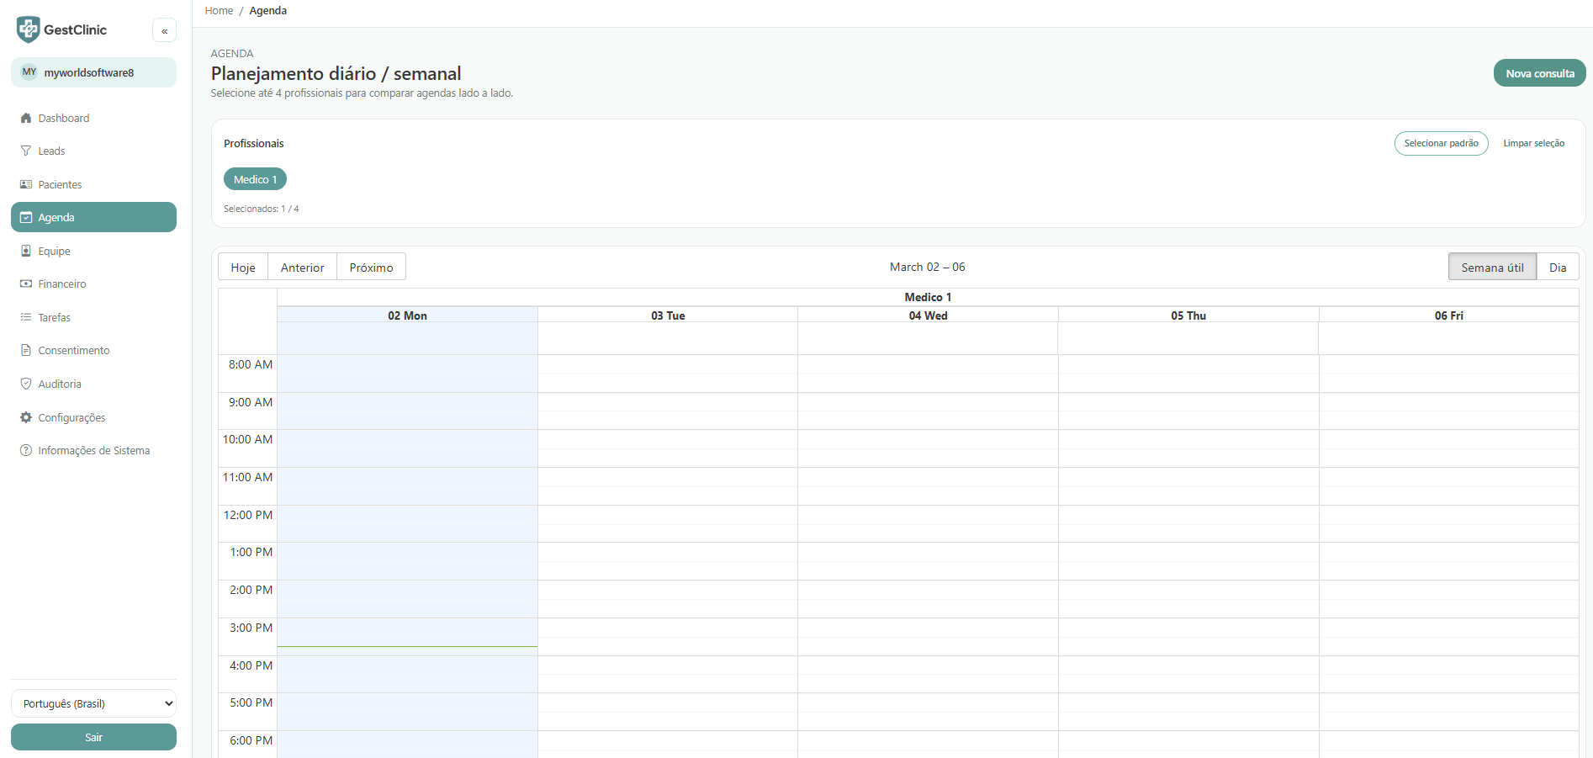This screenshot has height=758, width=1593.
Task: Select the Leads funnel icon
Action: pyautogui.click(x=26, y=151)
